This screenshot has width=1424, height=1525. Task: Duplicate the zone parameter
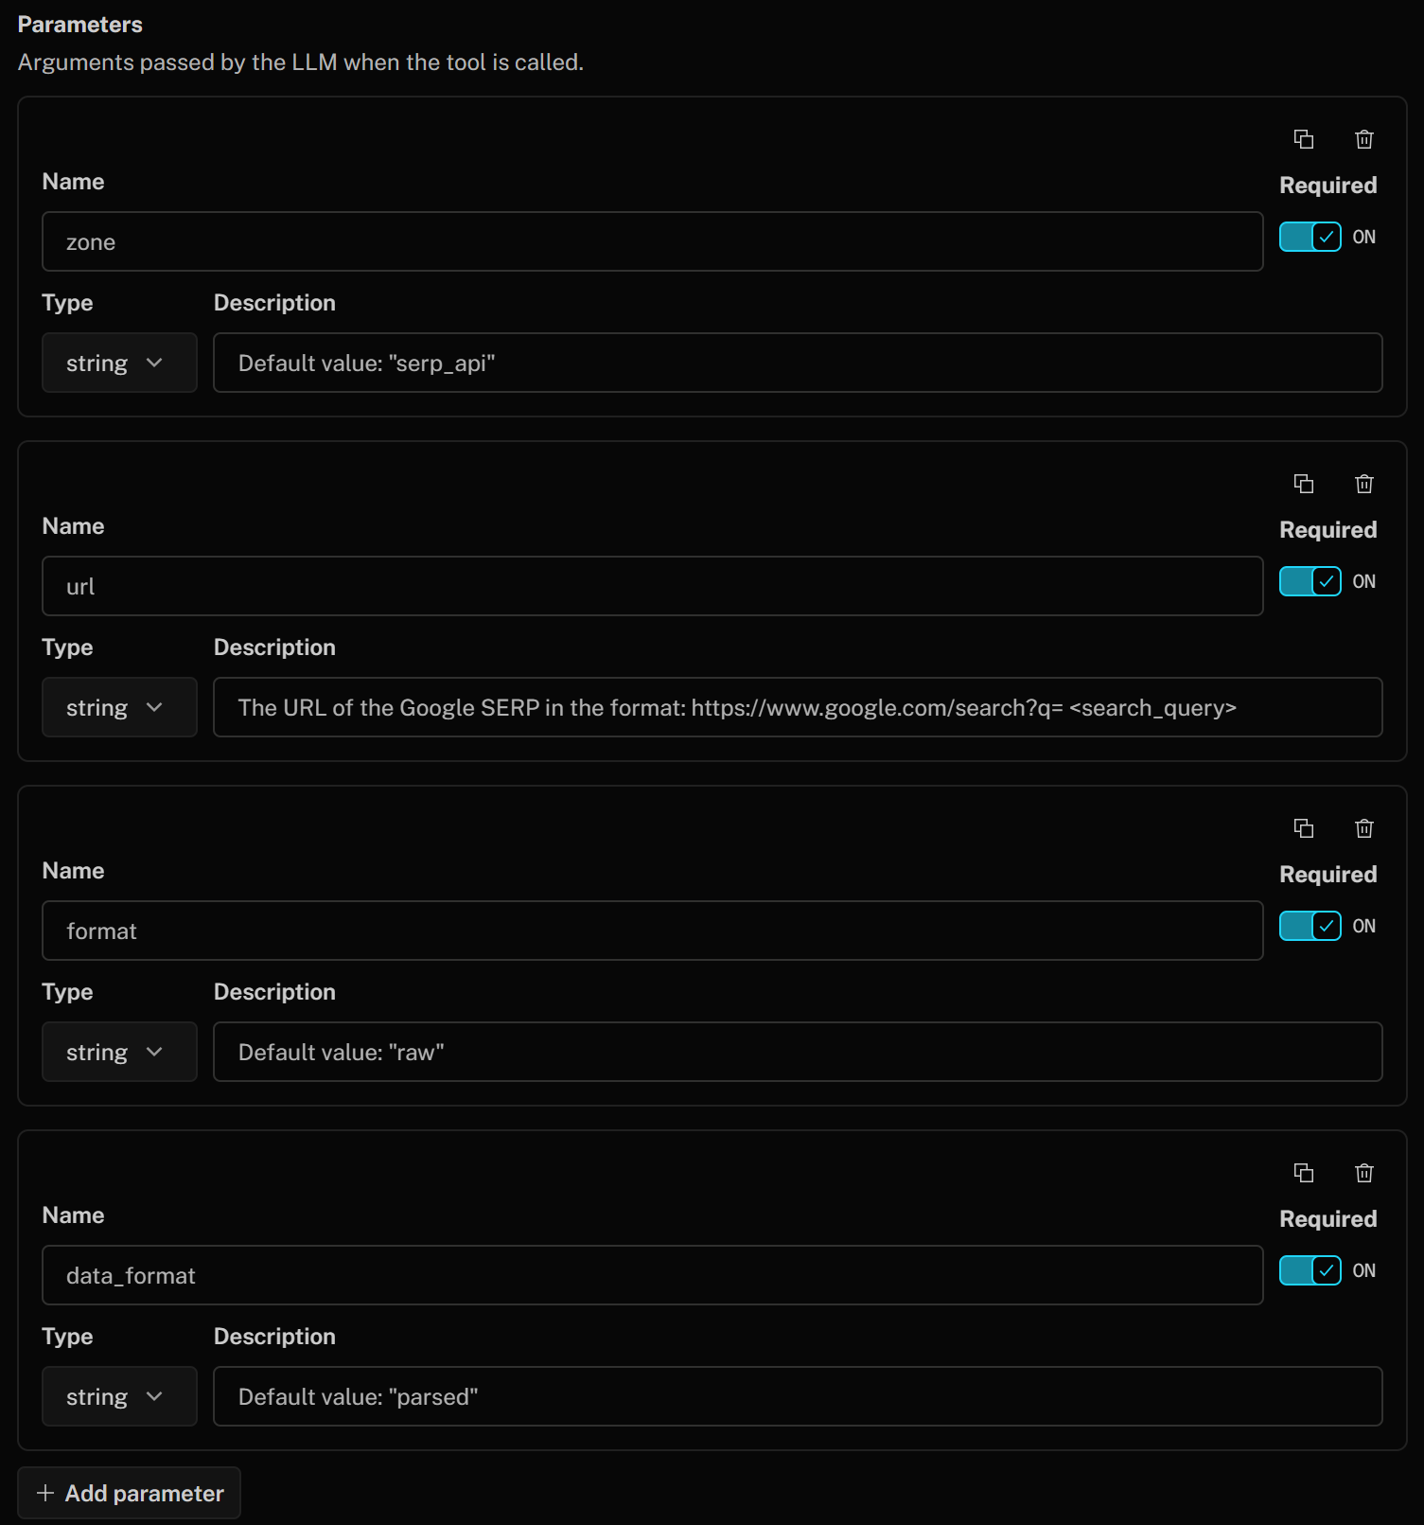pyautogui.click(x=1303, y=139)
